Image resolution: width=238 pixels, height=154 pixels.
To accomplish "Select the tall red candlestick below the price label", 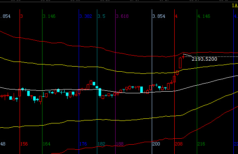I will point(180,63).
